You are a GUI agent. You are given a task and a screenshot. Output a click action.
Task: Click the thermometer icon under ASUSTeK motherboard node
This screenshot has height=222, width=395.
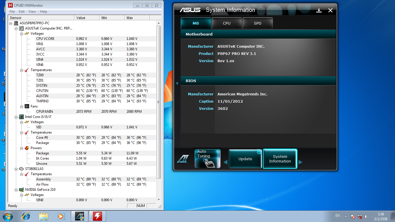click(x=27, y=70)
